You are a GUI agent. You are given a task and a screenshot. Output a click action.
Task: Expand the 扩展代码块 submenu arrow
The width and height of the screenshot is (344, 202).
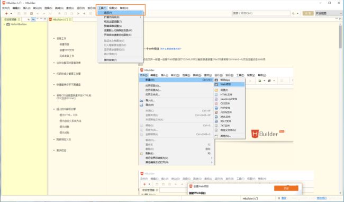click(141, 17)
